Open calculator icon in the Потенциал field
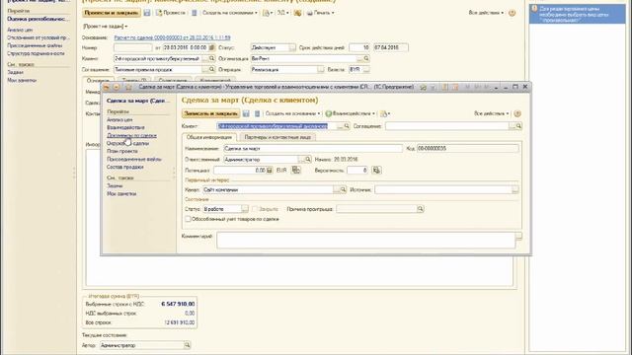Screen dimensions: 632x355 [x=270, y=171]
